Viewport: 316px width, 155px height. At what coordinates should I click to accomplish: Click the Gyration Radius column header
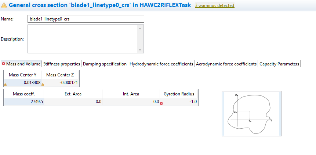click(x=179, y=94)
